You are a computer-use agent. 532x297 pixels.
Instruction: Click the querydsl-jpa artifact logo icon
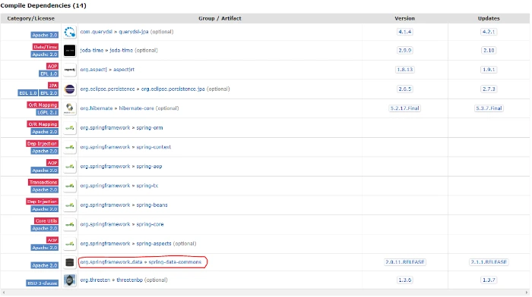[x=70, y=32]
